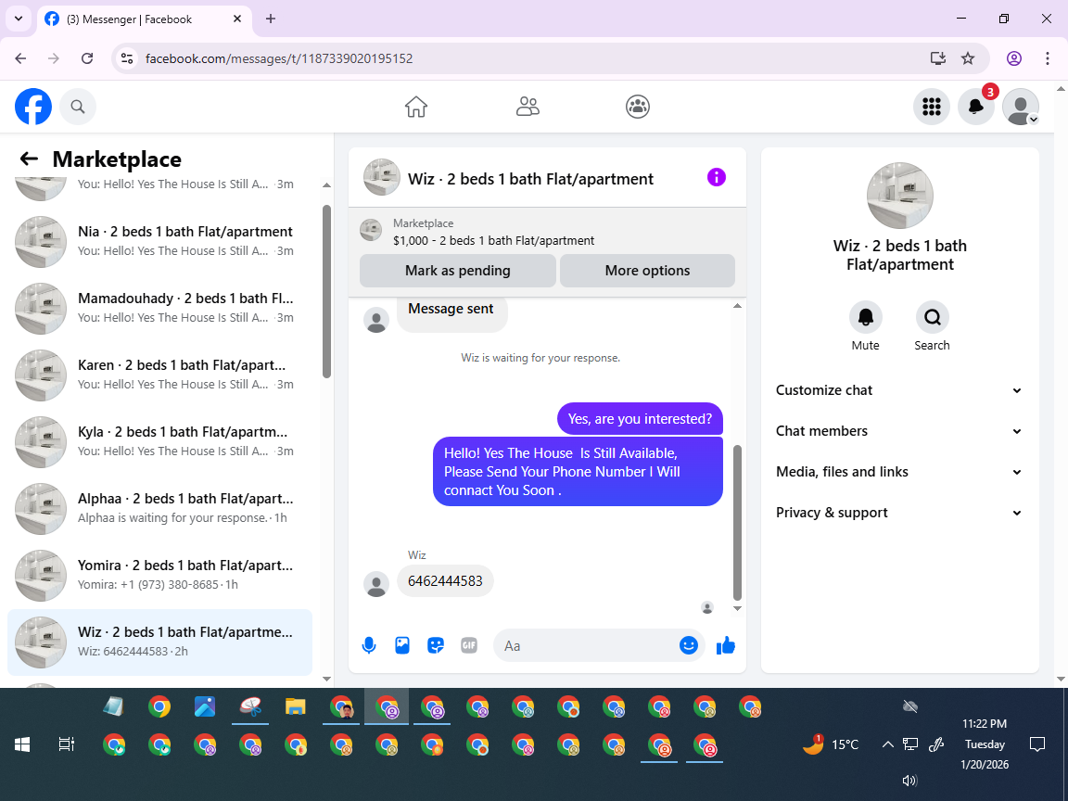Attach a photo with the image icon
Viewport: 1068px width, 801px height.
tap(402, 645)
